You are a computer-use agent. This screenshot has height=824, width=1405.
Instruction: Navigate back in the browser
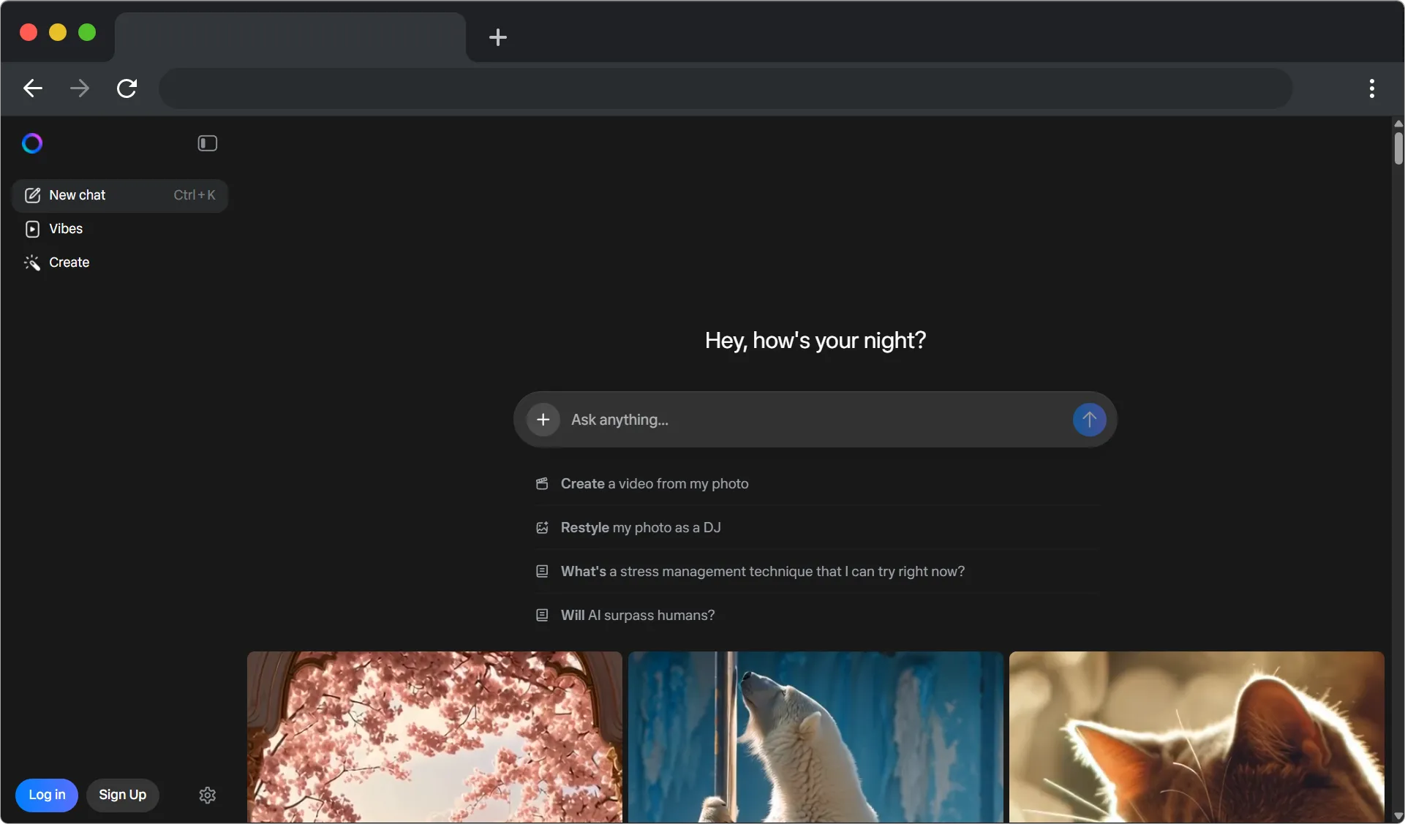[32, 88]
